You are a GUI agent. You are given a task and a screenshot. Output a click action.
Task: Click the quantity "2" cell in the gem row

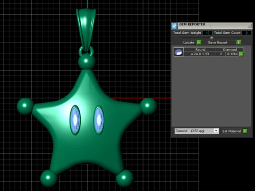point(221,54)
